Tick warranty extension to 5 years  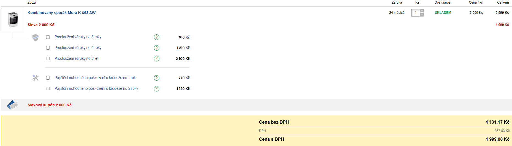[x=48, y=59]
